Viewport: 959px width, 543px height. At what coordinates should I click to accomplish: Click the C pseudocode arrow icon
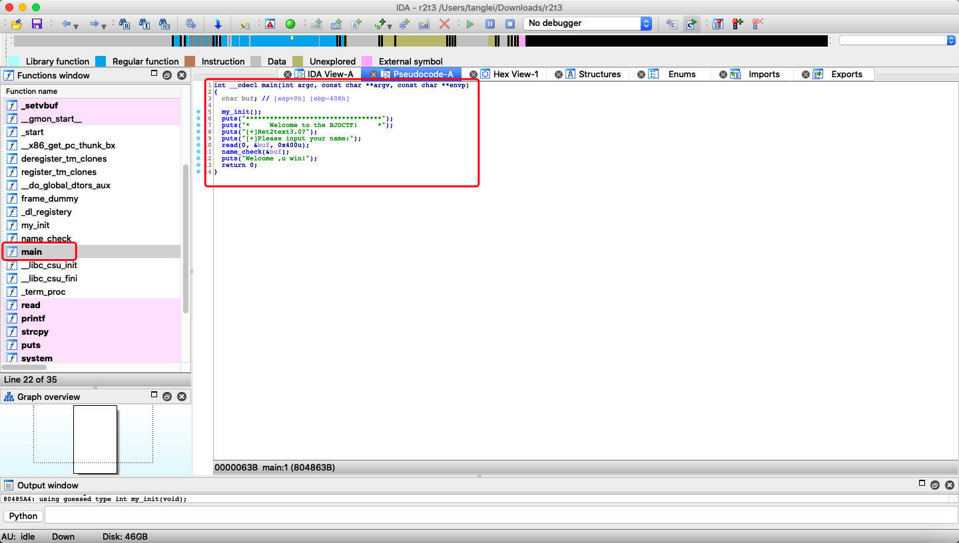click(672, 24)
